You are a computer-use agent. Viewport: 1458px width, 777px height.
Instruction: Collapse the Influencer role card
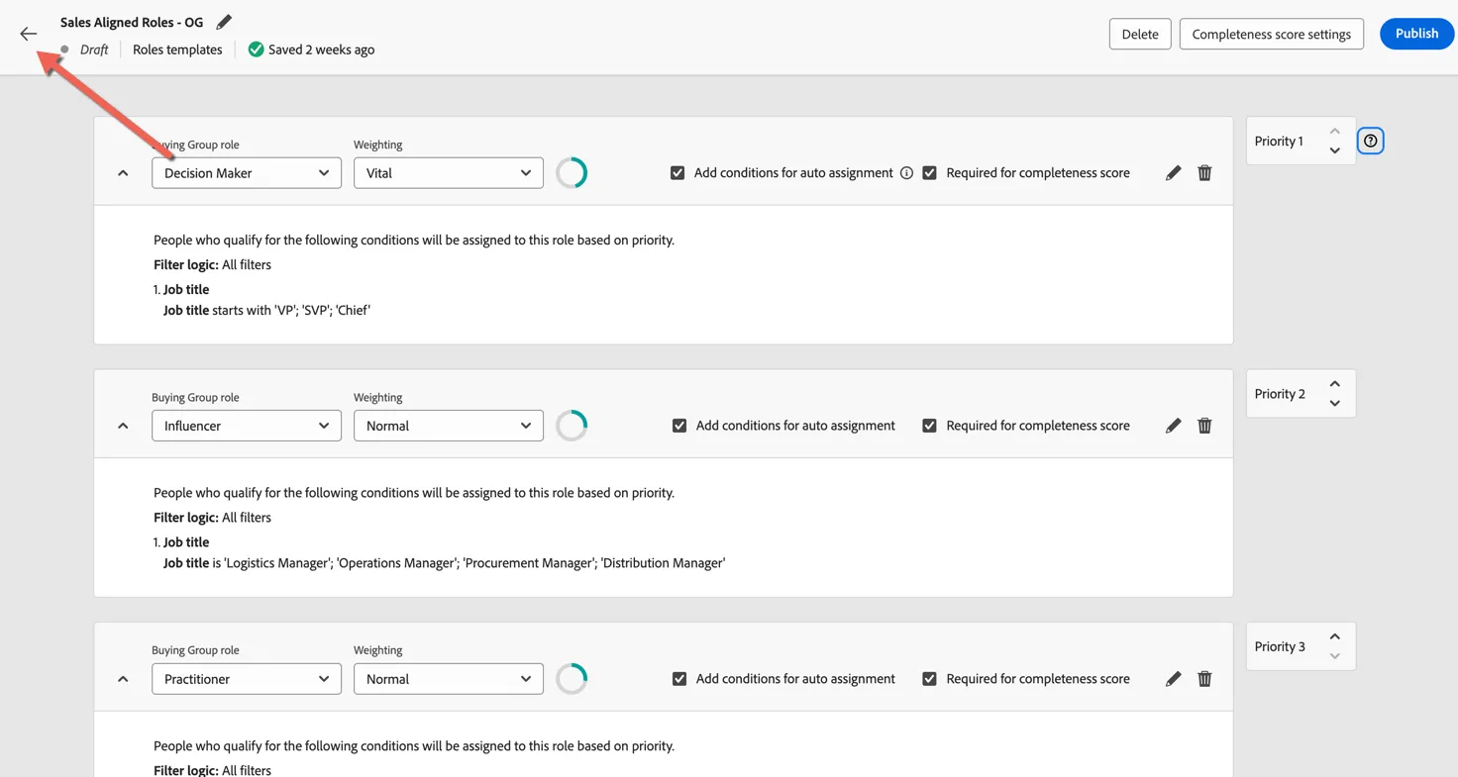pos(123,426)
